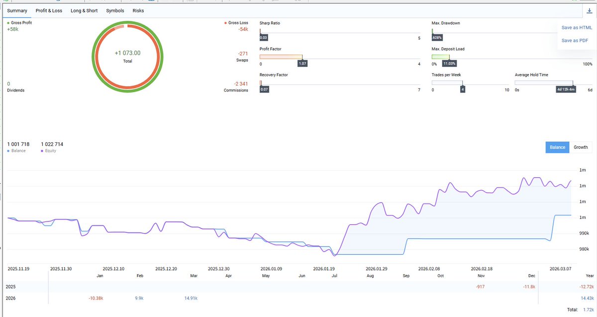Go to the Symbols tab
The image size is (597, 317).
click(x=115, y=10)
